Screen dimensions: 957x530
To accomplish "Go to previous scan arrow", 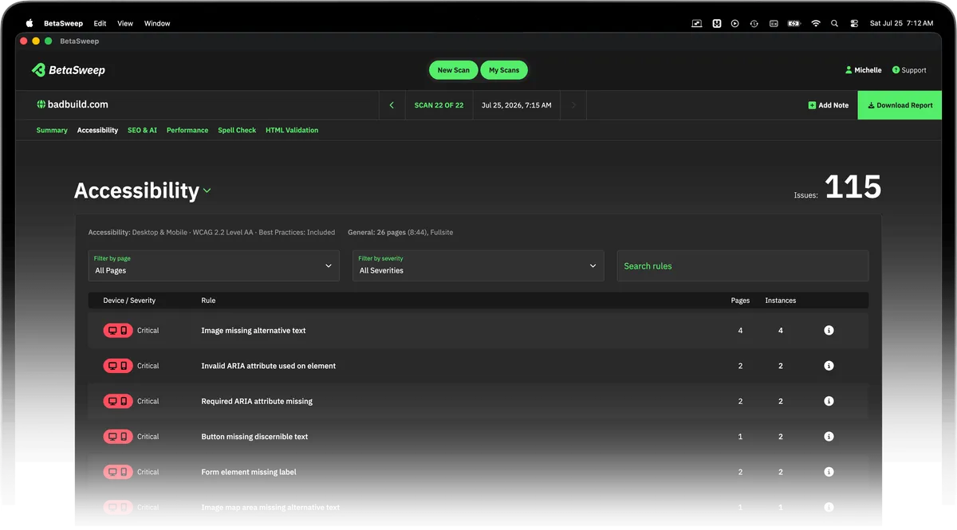I will 392,105.
